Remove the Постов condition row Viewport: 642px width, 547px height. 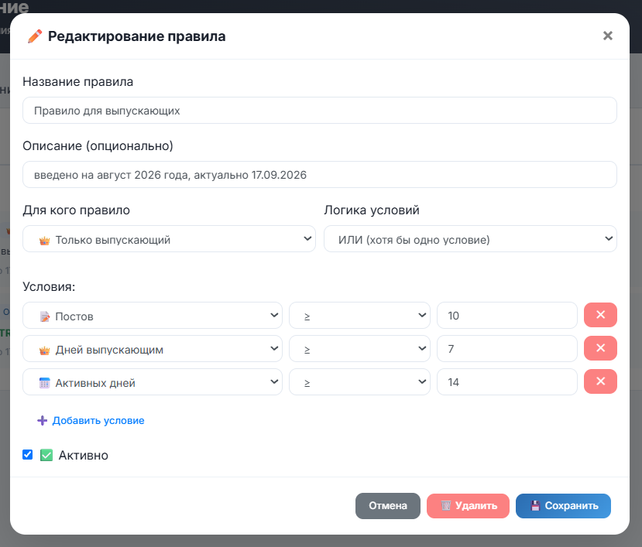[600, 315]
